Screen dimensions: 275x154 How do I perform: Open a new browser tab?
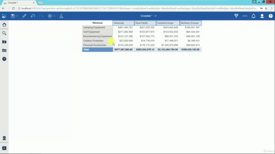click(40, 3)
